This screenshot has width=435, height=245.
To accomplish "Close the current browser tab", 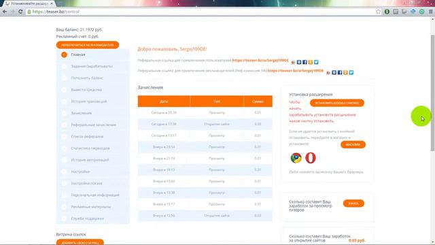I will pyautogui.click(x=52, y=3).
